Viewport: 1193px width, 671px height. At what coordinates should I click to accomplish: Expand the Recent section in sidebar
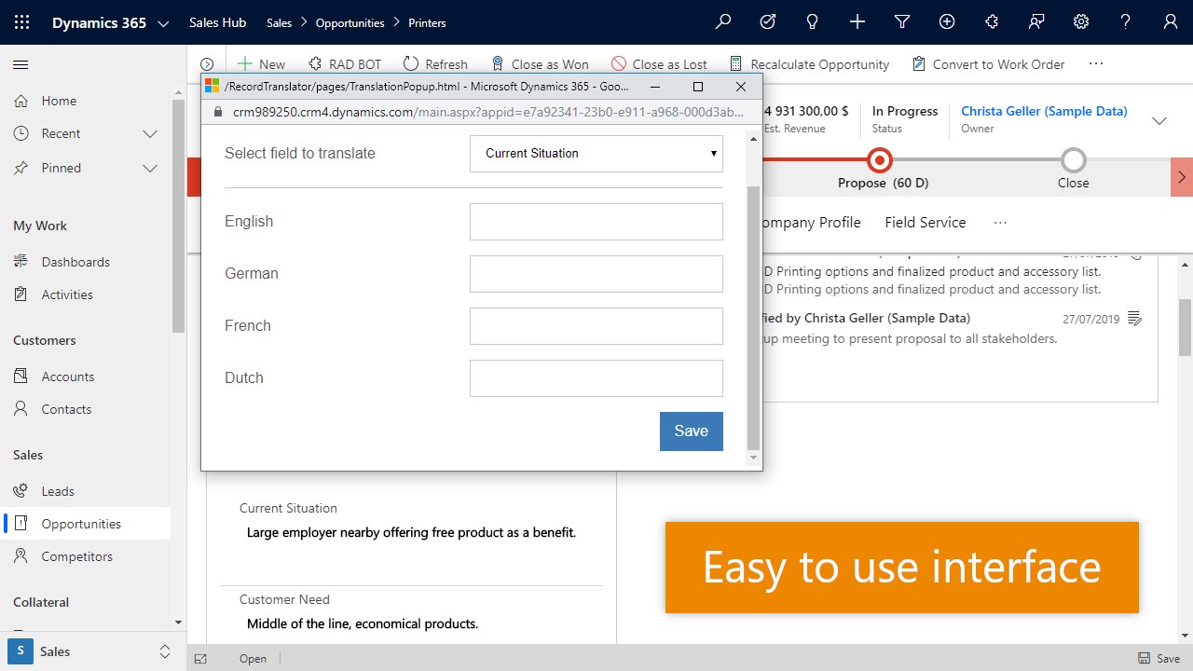[x=149, y=134]
